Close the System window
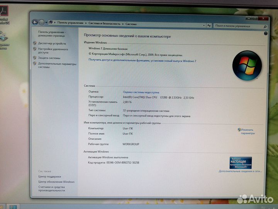This screenshot has height=209, width=278. tap(263, 18)
